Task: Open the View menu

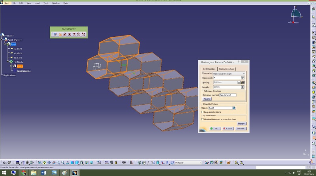Action: click(x=28, y=3)
